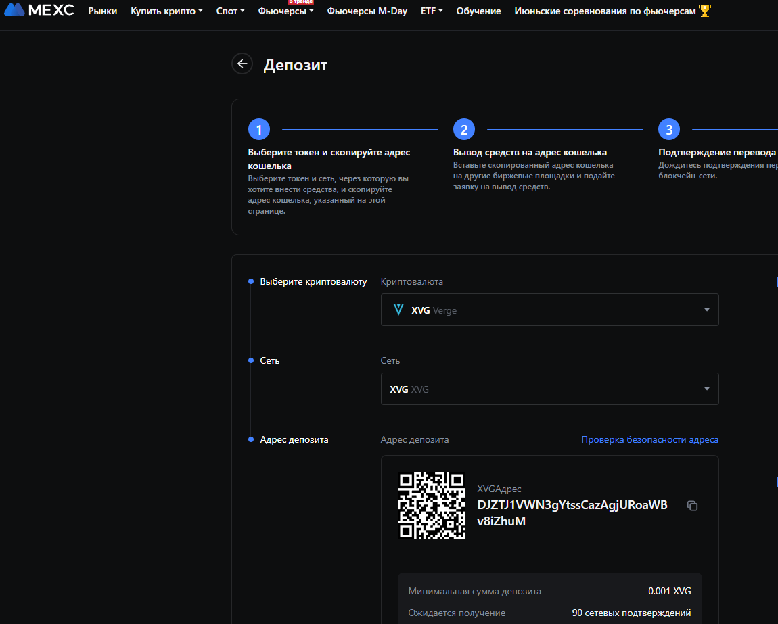The height and width of the screenshot is (624, 778).
Task: Click the trophy icon in navigation
Action: click(x=704, y=10)
